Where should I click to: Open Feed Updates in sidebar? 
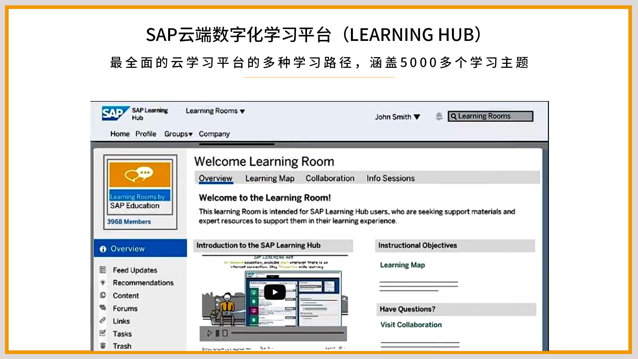click(135, 270)
